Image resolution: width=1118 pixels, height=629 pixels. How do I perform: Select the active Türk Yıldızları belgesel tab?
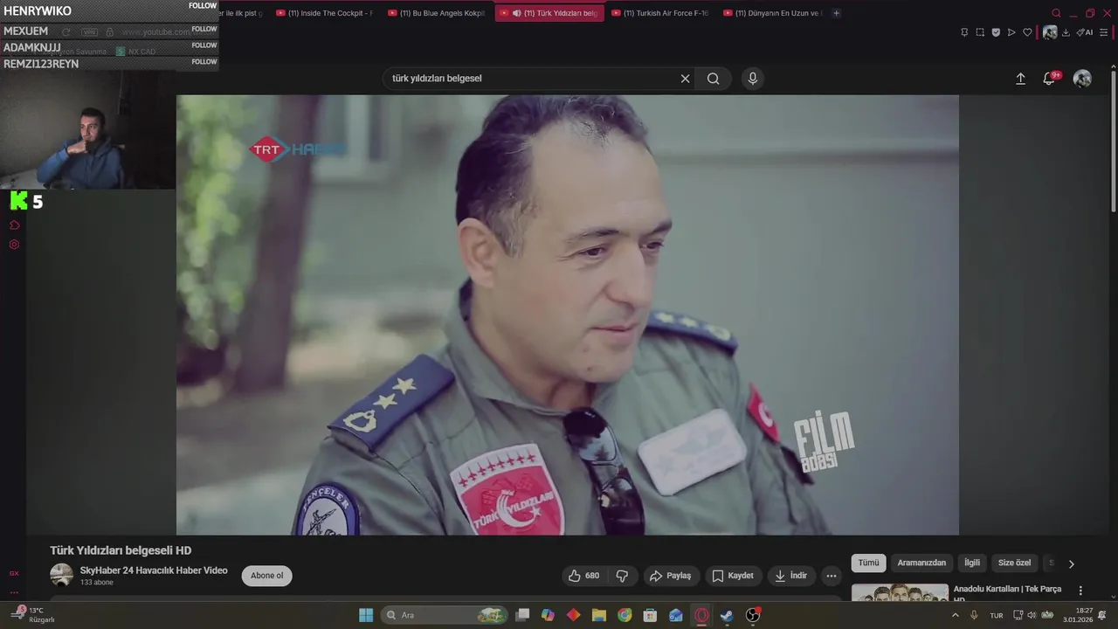pyautogui.click(x=549, y=13)
